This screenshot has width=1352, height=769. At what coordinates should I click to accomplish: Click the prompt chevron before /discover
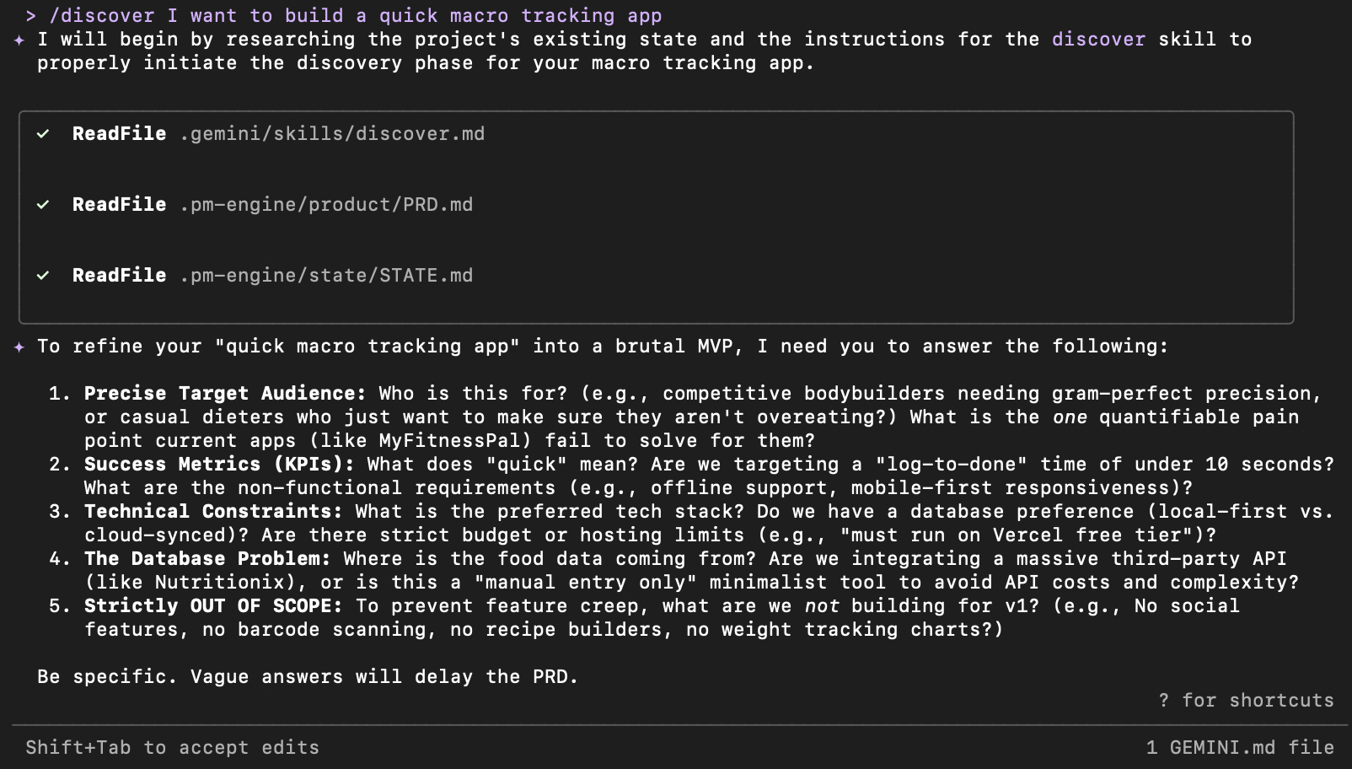tap(31, 16)
